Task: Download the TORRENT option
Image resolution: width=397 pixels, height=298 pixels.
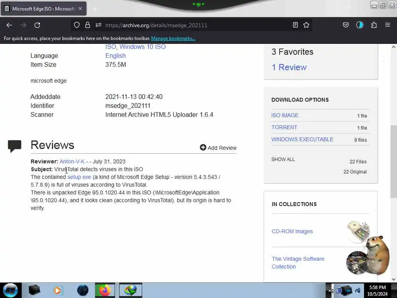Action: (x=284, y=127)
